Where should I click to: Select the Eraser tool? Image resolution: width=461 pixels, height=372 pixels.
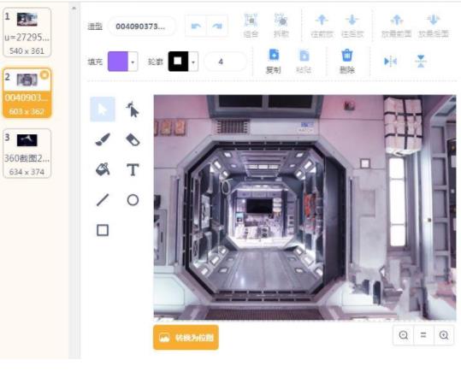click(x=133, y=139)
